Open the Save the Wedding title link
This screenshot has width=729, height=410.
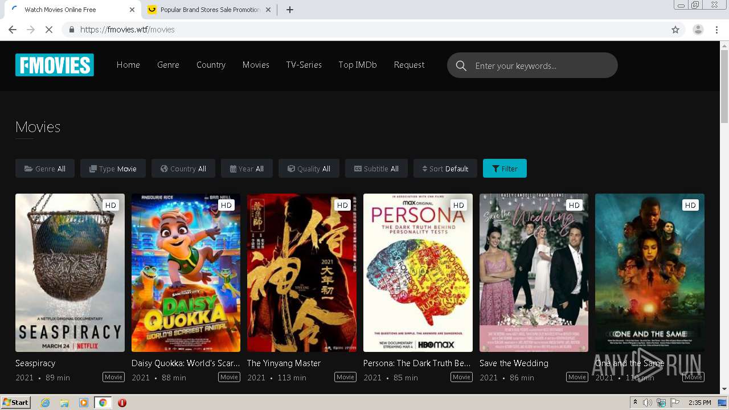514,363
